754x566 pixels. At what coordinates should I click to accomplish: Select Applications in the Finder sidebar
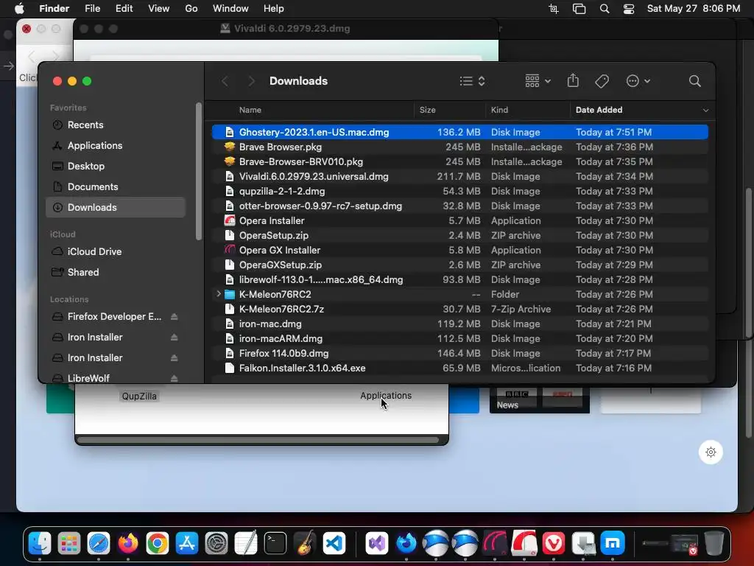(x=116, y=146)
